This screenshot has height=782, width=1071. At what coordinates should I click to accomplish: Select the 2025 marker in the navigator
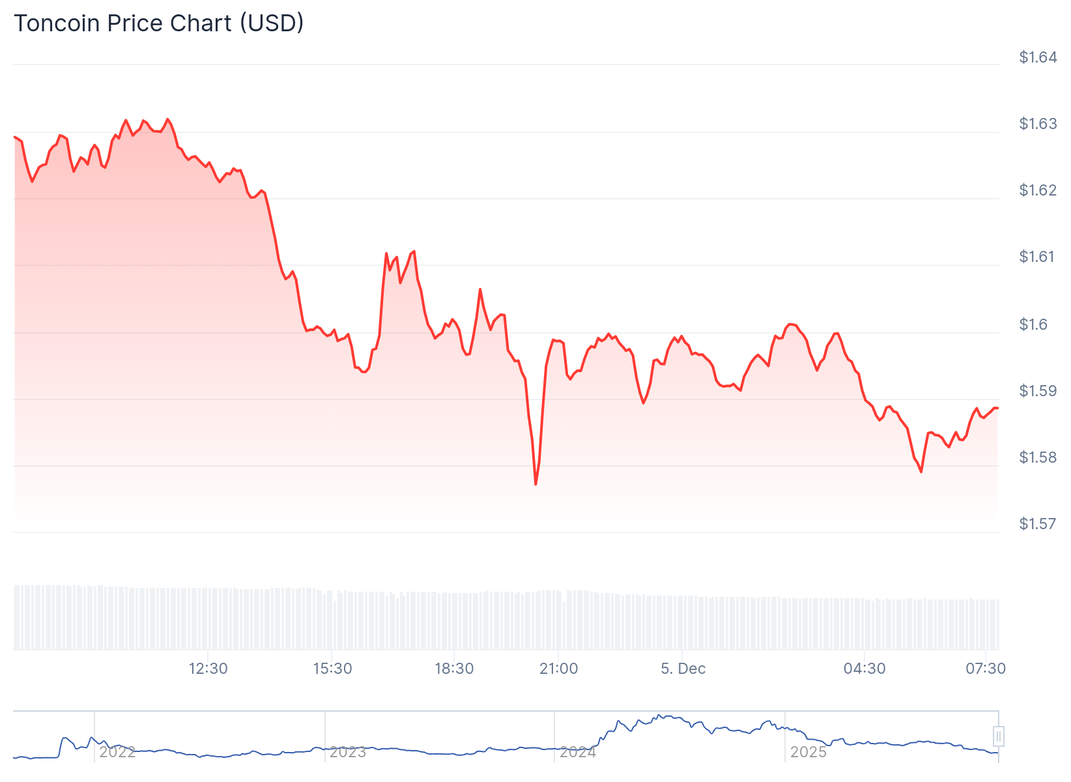point(808,752)
